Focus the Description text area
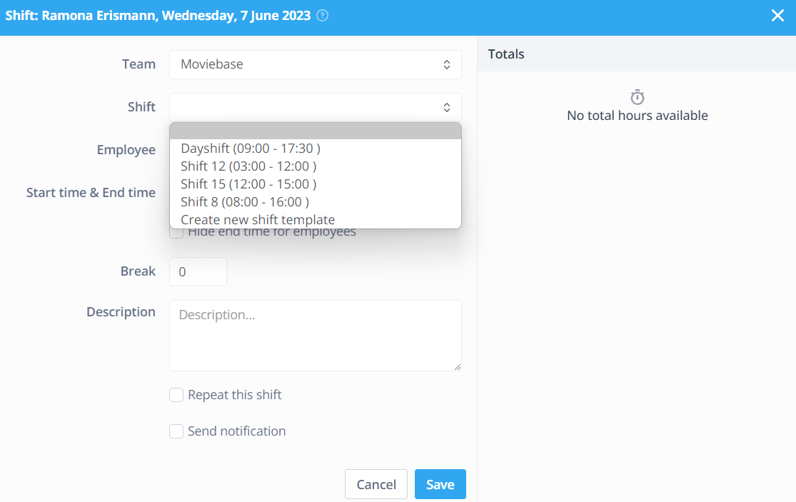Screen dimensions: 796x502 coord(315,336)
